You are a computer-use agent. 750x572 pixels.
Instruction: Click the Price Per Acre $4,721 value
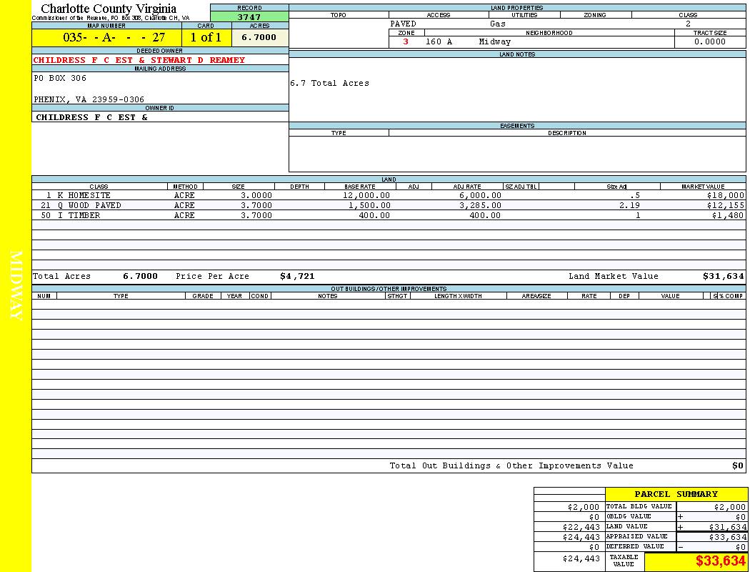click(297, 276)
